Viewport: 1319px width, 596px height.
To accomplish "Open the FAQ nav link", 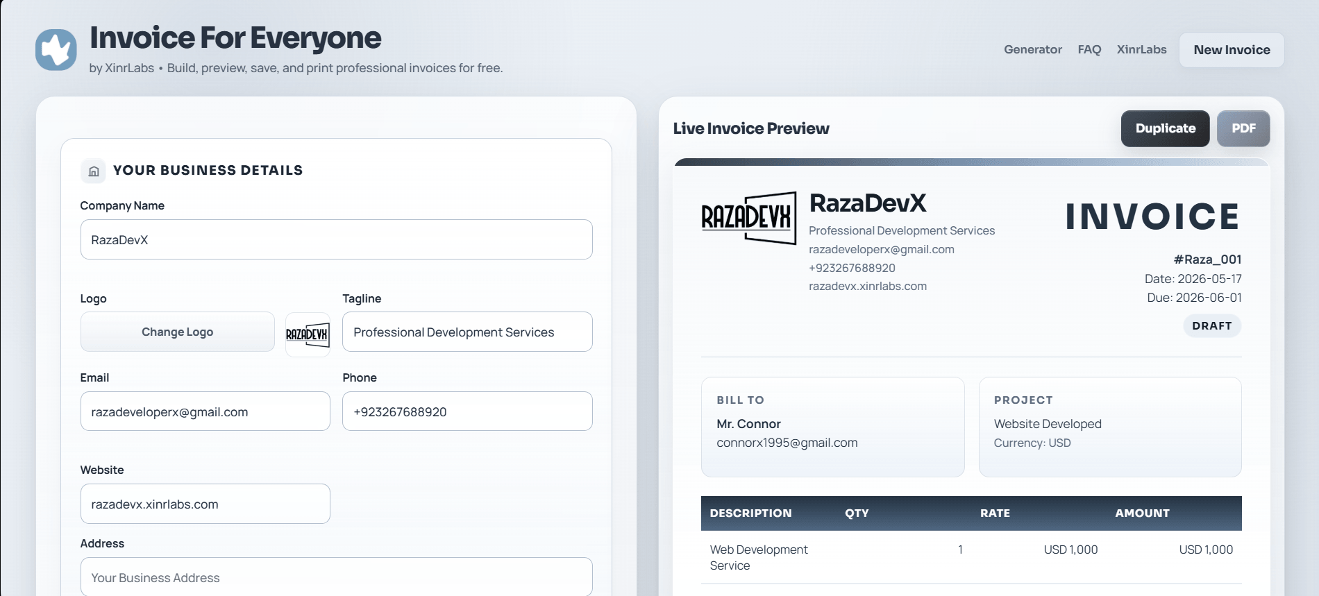I will coord(1089,50).
